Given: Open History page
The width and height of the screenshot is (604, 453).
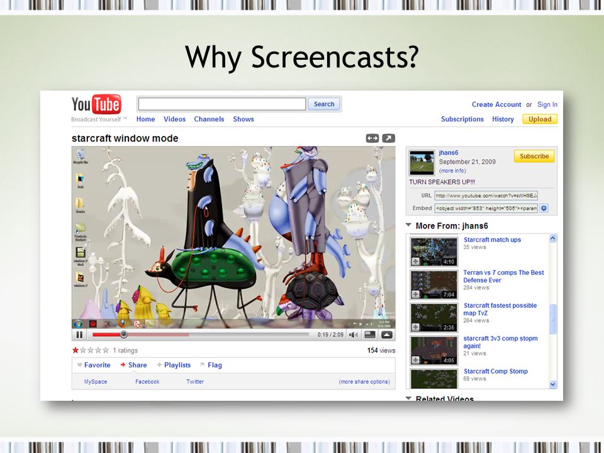Looking at the screenshot, I should tap(503, 119).
